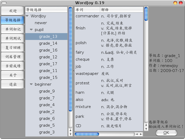Select the newer level item
Screen dimensions: 185x139
tap(41, 23)
